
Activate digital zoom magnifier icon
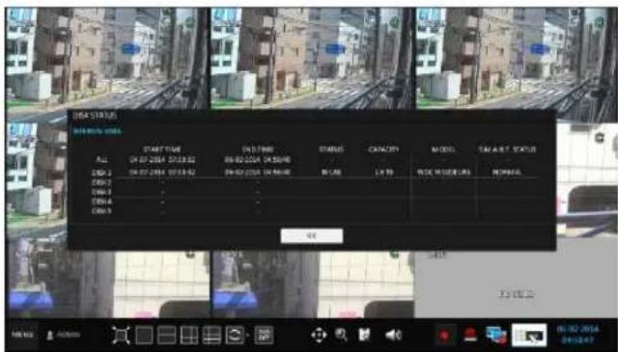[x=341, y=335]
